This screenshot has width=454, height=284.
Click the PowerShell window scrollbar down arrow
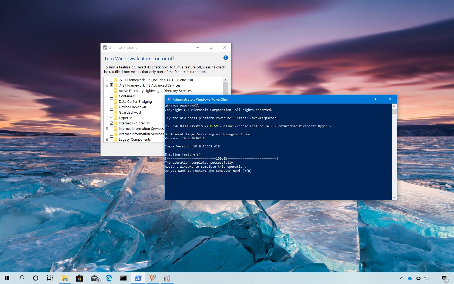394,197
